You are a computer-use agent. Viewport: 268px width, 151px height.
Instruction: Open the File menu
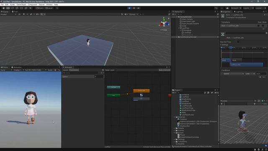point(2,5)
